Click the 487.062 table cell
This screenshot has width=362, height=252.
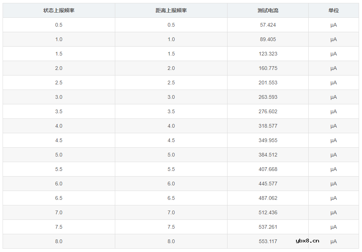pyautogui.click(x=268, y=198)
